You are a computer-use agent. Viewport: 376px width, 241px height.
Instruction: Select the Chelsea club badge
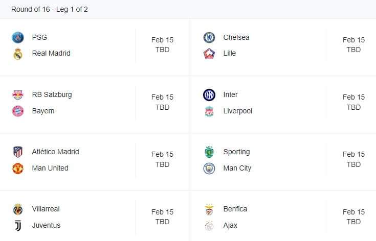pyautogui.click(x=209, y=37)
